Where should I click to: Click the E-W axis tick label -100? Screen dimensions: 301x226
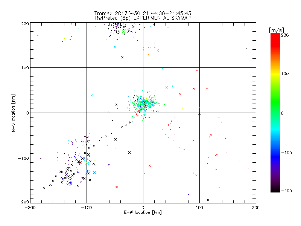click(87, 208)
